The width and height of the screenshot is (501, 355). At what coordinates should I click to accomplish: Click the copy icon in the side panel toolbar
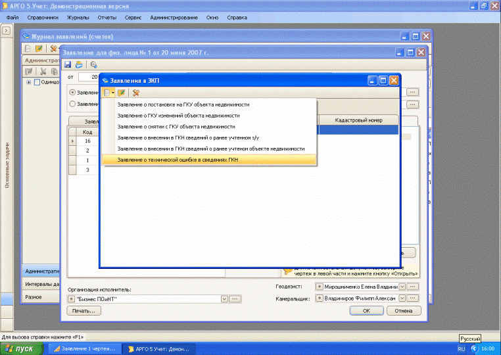coord(55,72)
